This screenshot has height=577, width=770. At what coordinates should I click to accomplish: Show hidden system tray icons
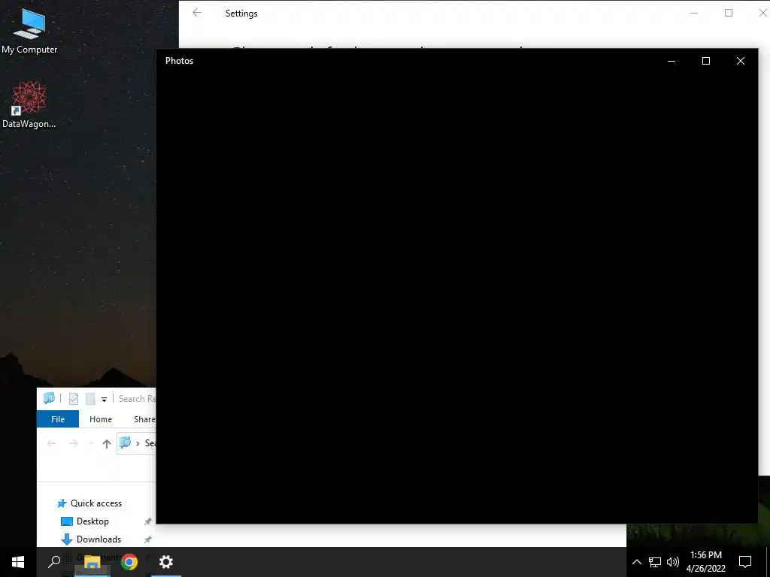pos(636,562)
